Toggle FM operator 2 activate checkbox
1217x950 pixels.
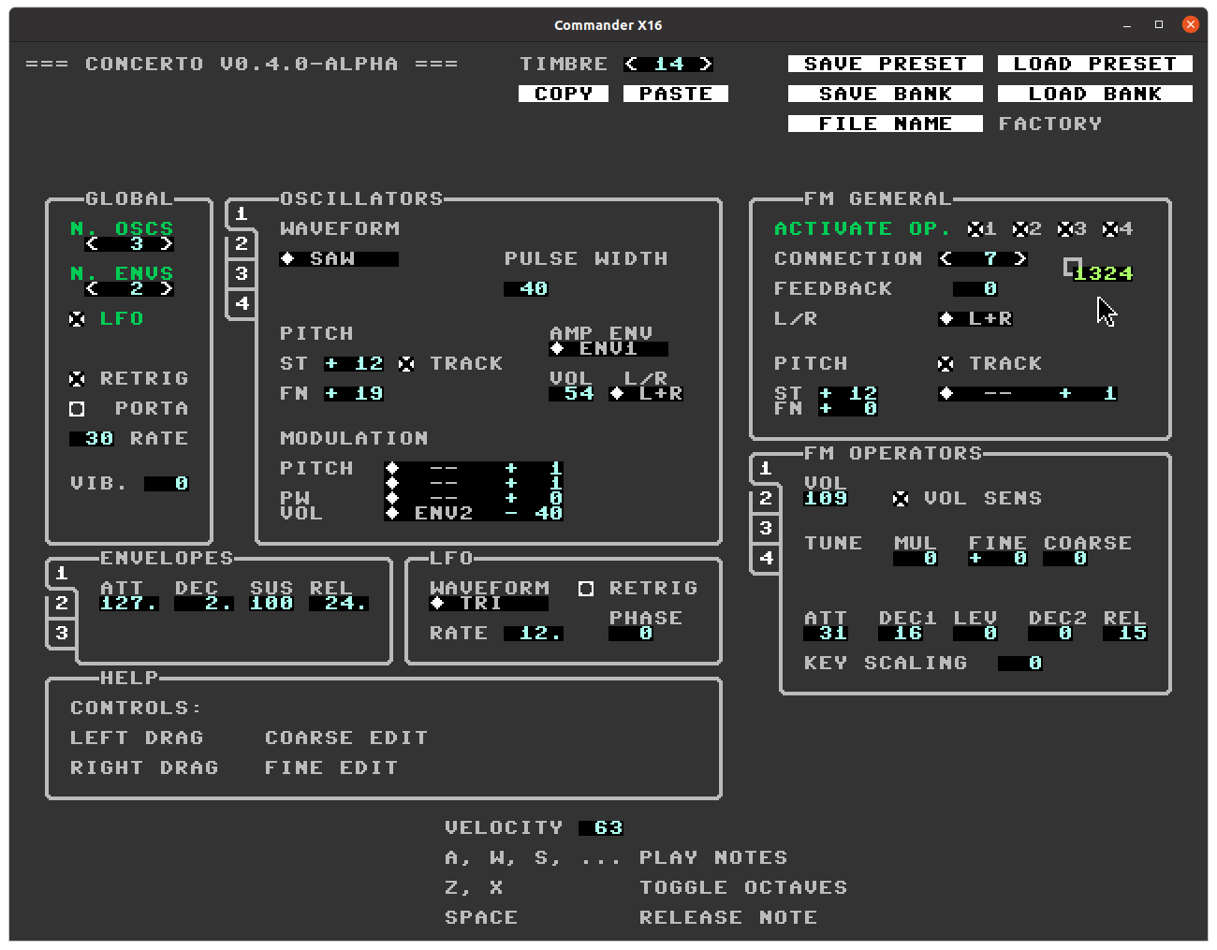point(1020,228)
